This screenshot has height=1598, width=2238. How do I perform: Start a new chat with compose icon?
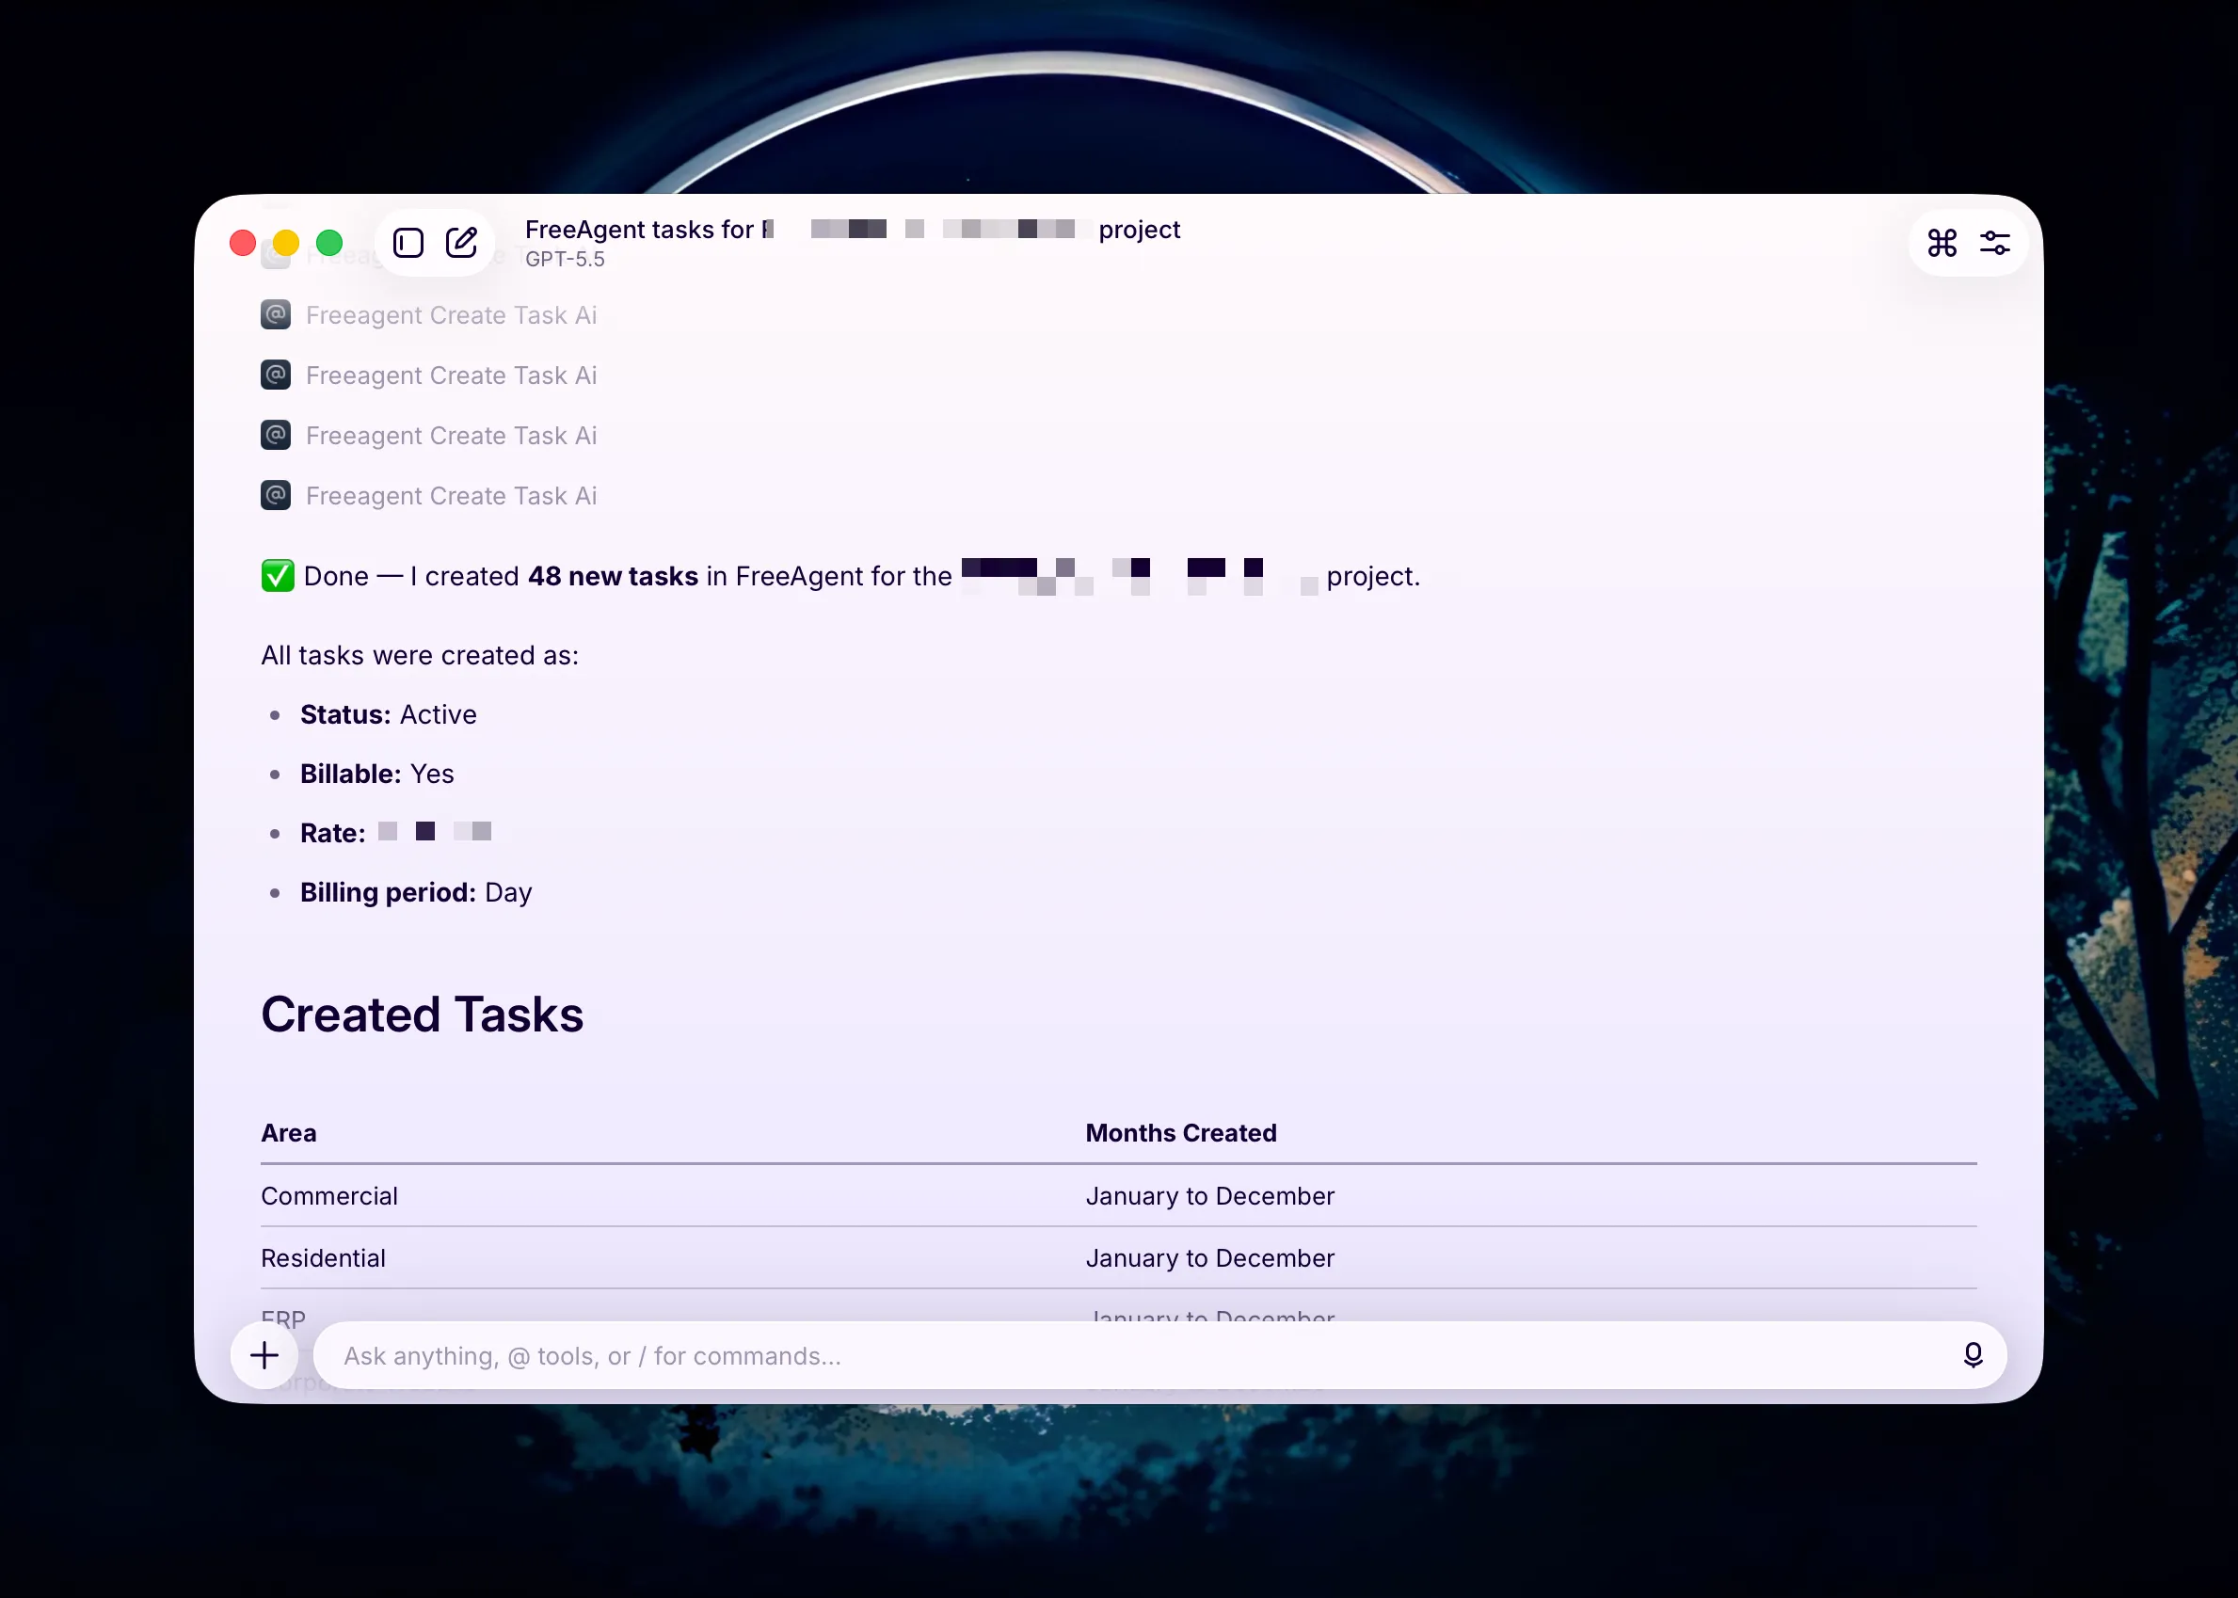pos(461,243)
